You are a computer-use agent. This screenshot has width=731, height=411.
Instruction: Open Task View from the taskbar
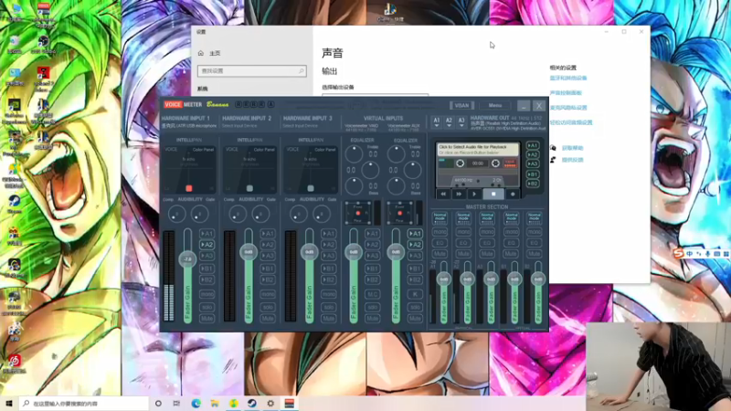176,403
